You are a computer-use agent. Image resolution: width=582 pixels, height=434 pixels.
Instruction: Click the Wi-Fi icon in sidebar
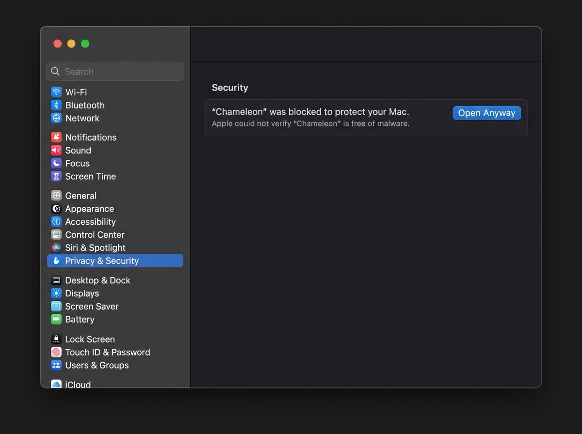click(x=56, y=92)
